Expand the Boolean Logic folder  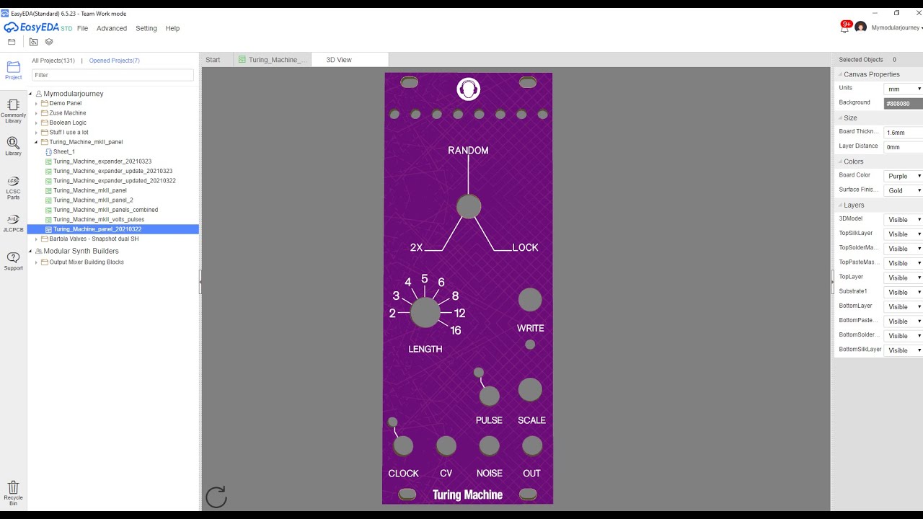click(x=36, y=123)
